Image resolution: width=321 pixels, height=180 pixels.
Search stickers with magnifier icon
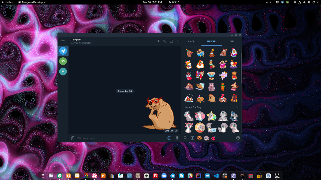[185, 138]
